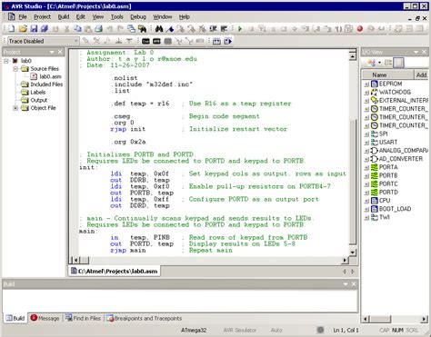Open the I/O View filter icon dropdown arrow
The image size is (431, 337).
[379, 63]
